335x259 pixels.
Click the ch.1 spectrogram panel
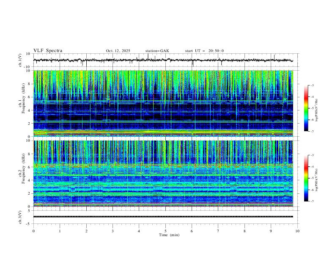163,103
